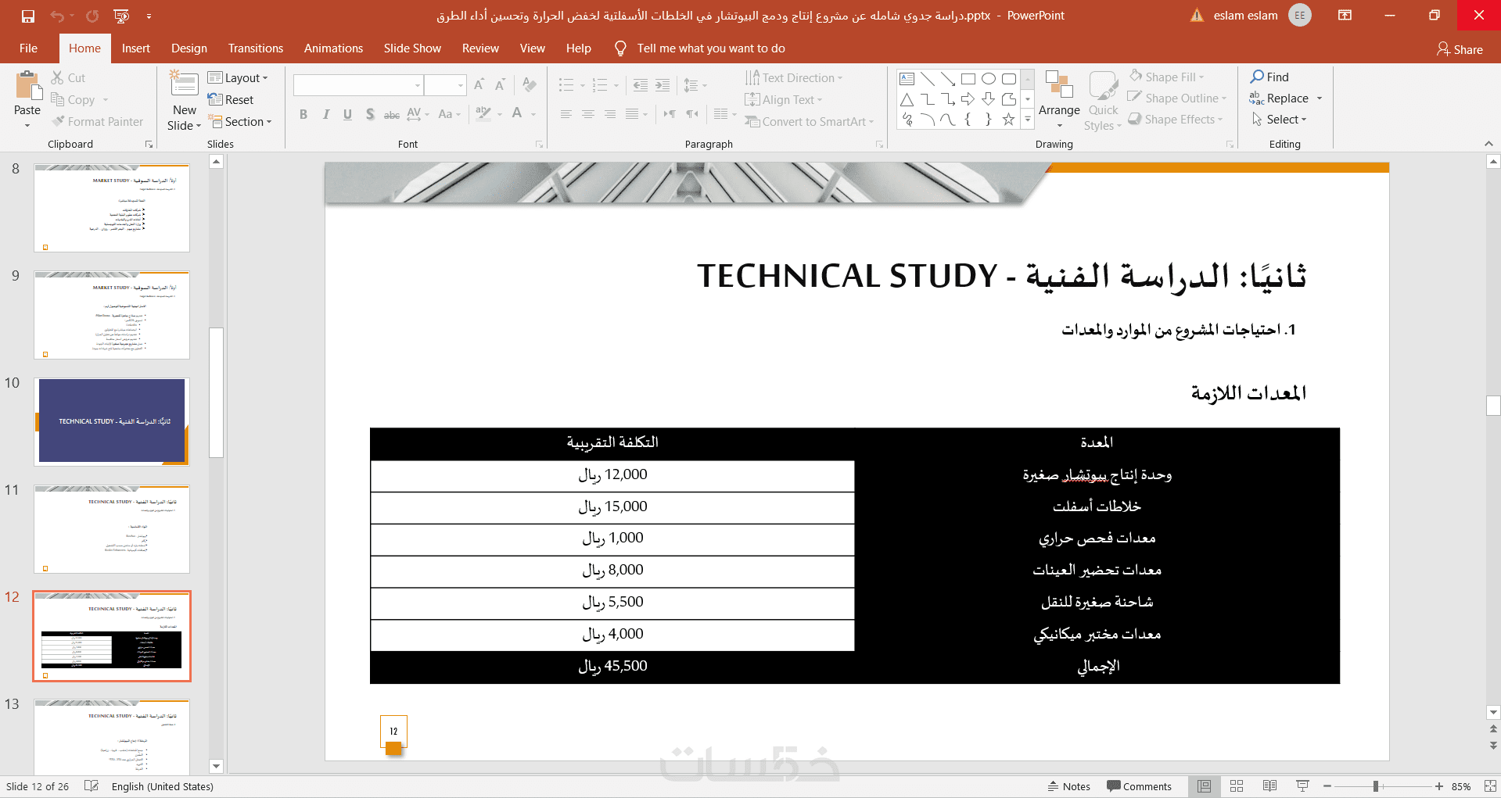1501x798 pixels.
Task: Click the Paste clipboard icon
Action: pyautogui.click(x=28, y=86)
